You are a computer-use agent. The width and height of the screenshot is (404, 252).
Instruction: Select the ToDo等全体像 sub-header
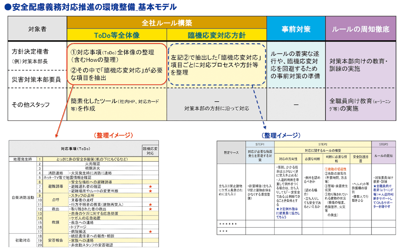click(117, 35)
